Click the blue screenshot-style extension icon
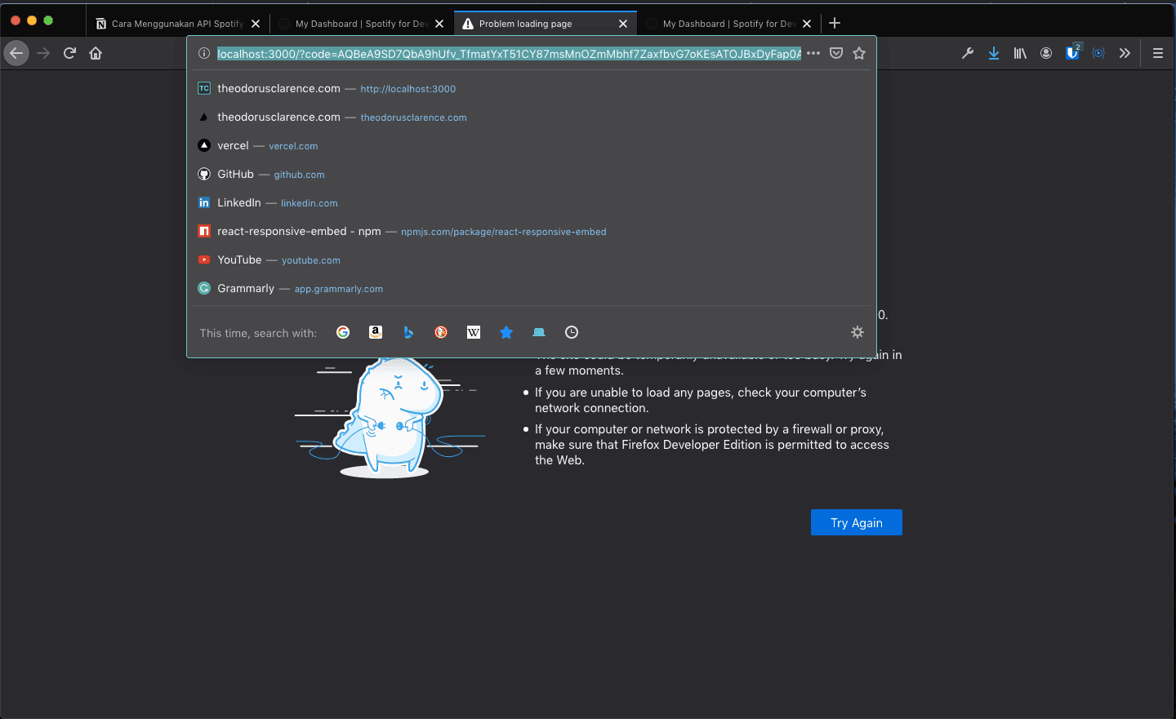 click(x=1098, y=53)
